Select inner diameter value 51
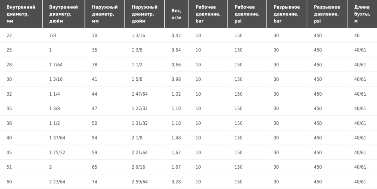The height and width of the screenshot is (189, 377). [x=9, y=167]
